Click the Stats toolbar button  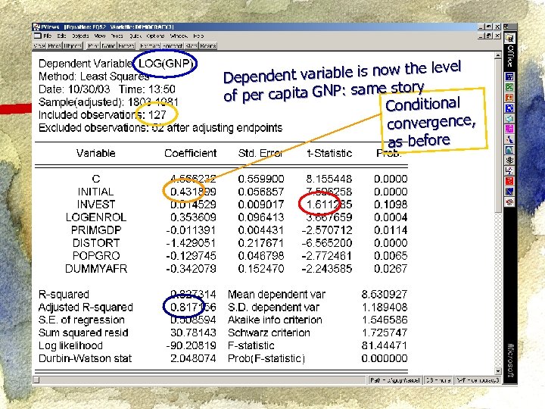pyautogui.click(x=192, y=45)
